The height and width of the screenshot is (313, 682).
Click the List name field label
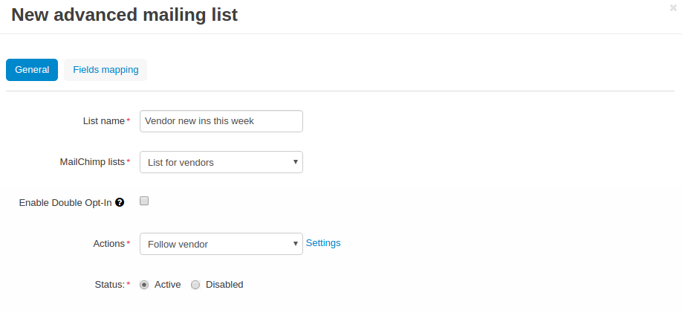click(x=104, y=121)
